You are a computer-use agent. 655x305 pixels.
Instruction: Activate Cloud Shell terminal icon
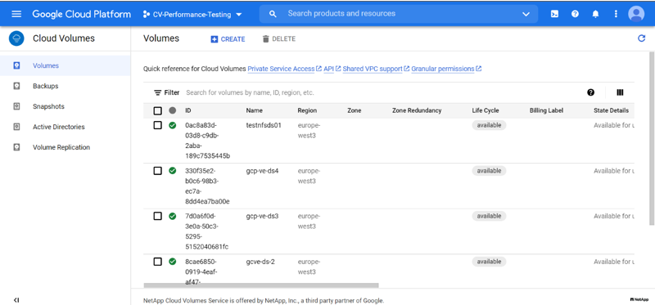554,14
